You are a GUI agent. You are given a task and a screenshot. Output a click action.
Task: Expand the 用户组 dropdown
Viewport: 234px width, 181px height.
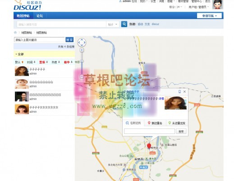pos(199,7)
